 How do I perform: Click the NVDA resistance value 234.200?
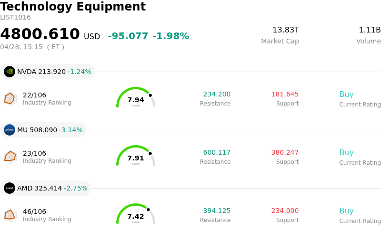coord(217,95)
